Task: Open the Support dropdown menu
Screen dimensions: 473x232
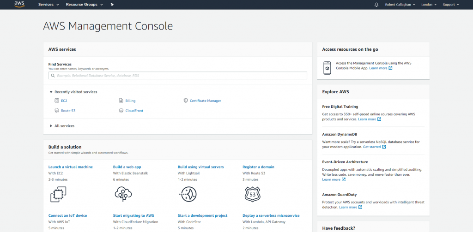Action: click(x=451, y=5)
